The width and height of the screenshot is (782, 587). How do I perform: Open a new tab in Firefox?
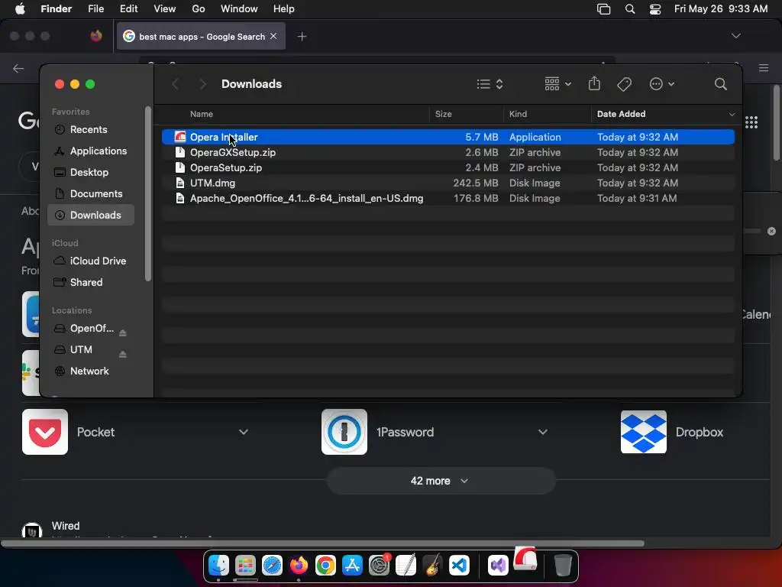click(302, 37)
